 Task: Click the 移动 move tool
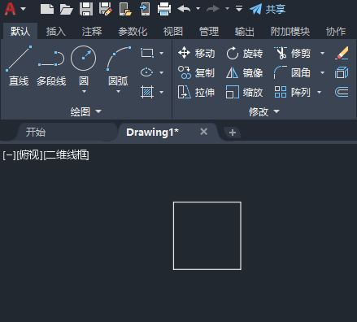click(x=196, y=53)
